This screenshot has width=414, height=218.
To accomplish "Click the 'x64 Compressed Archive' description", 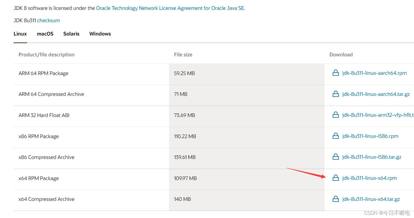I will 46,199.
